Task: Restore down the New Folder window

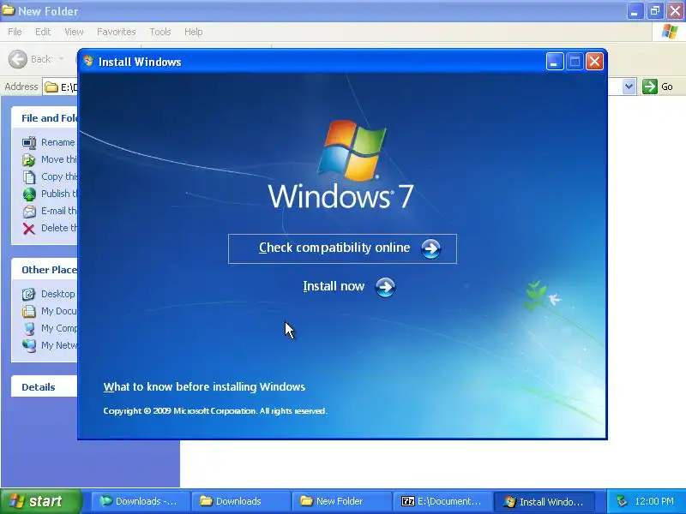Action: click(x=654, y=11)
